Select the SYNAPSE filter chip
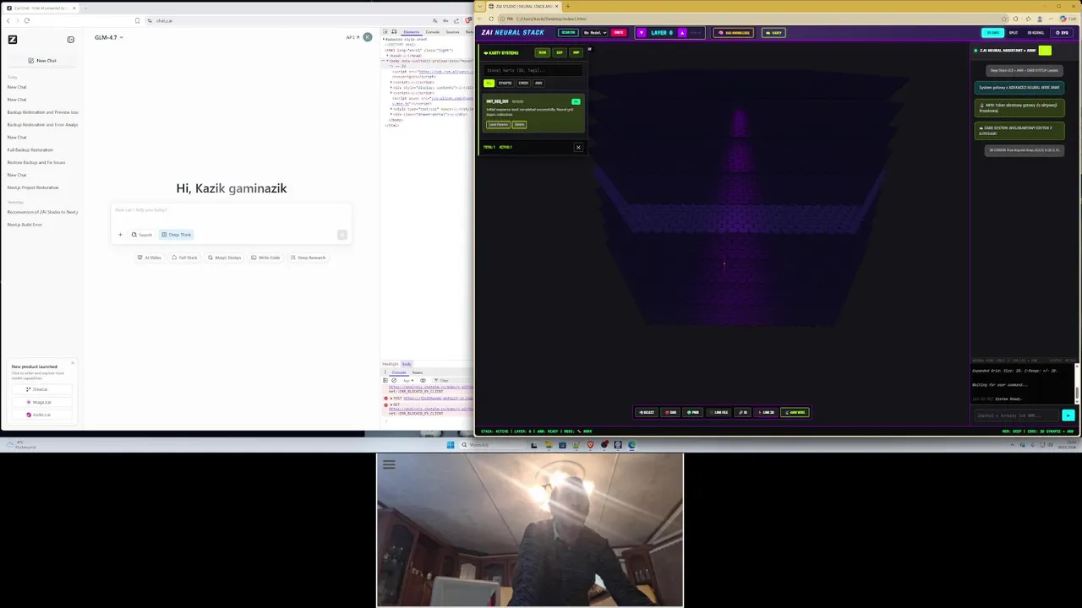The height and width of the screenshot is (608, 1082). (505, 83)
